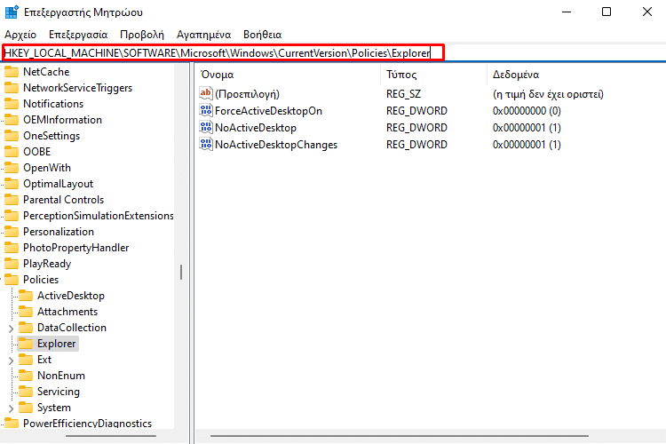The image size is (666, 444).
Task: Click the (Προεπιλογή) string value icon
Action: pyautogui.click(x=206, y=93)
